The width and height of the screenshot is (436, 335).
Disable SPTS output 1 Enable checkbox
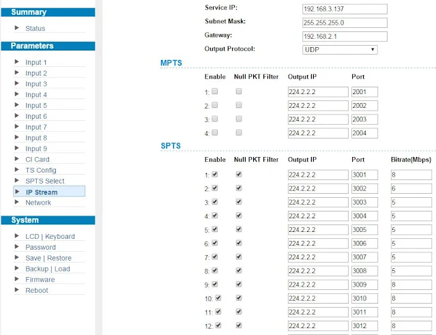[x=215, y=174]
